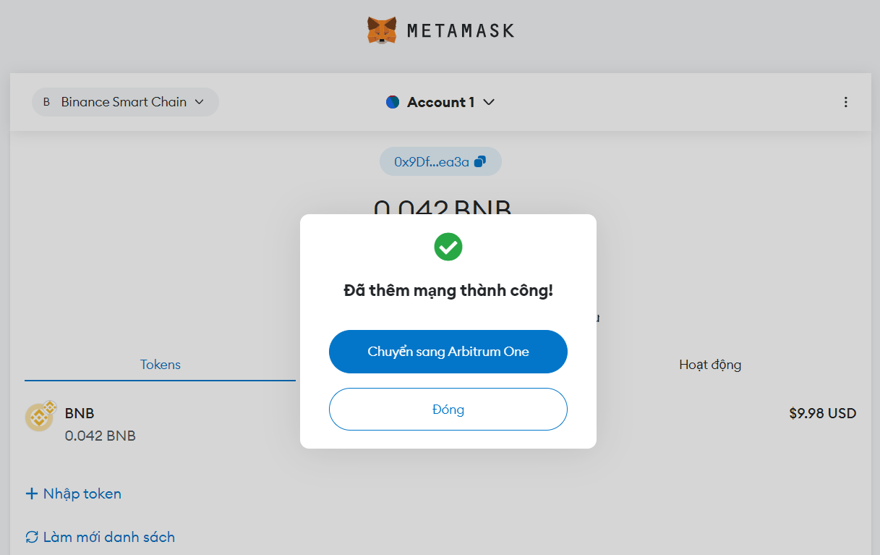Click the BNB token logo
The width and height of the screenshot is (880, 555).
(40, 417)
